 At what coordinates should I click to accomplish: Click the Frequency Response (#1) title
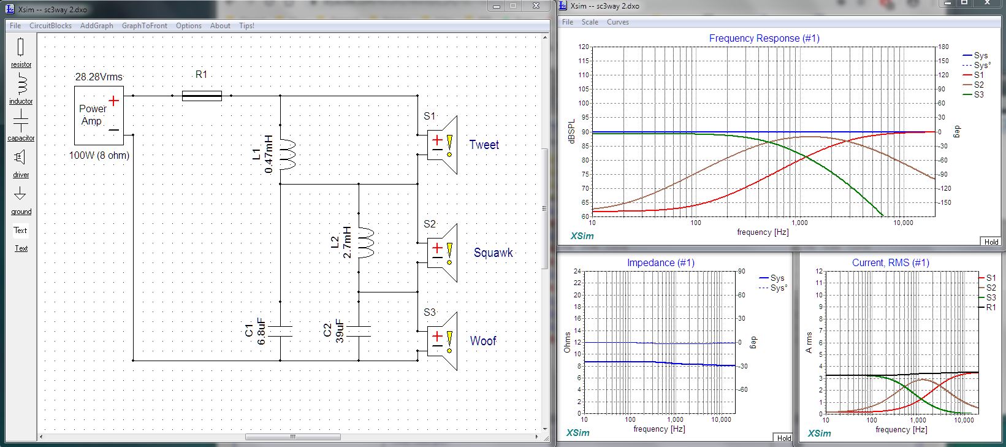point(764,38)
